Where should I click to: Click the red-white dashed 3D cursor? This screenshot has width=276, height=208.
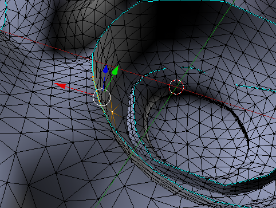176,87
